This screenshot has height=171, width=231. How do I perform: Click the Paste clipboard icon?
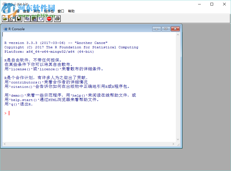click(34, 18)
